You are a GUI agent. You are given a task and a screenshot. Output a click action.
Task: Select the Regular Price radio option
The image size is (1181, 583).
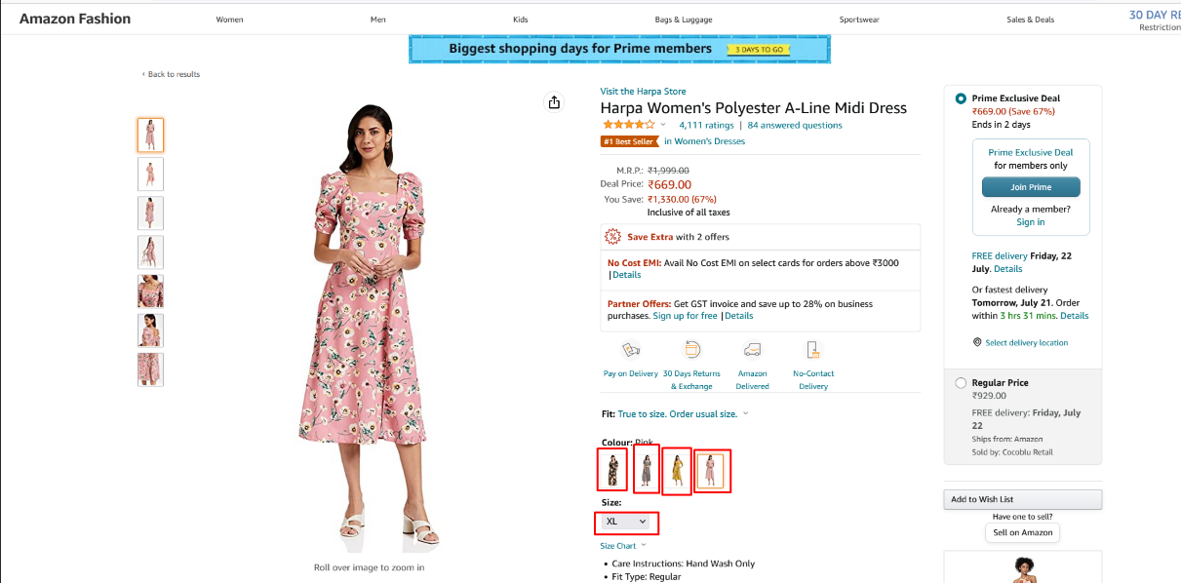click(x=962, y=383)
